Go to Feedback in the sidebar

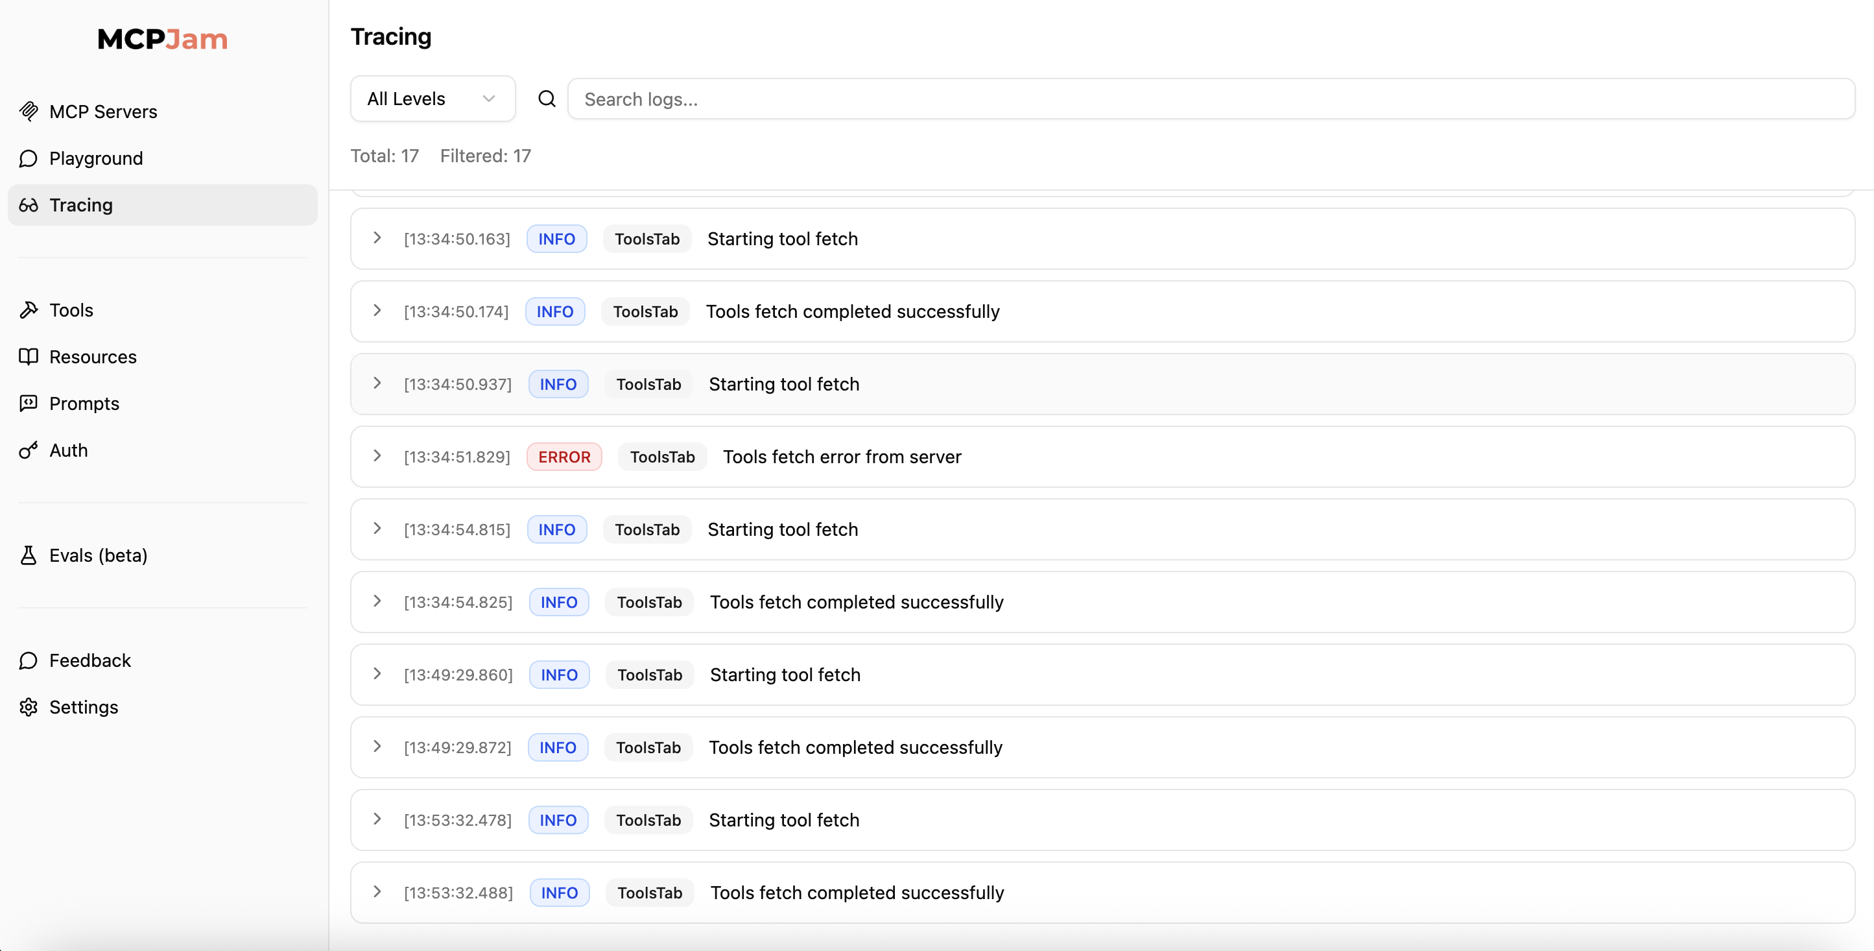click(89, 660)
